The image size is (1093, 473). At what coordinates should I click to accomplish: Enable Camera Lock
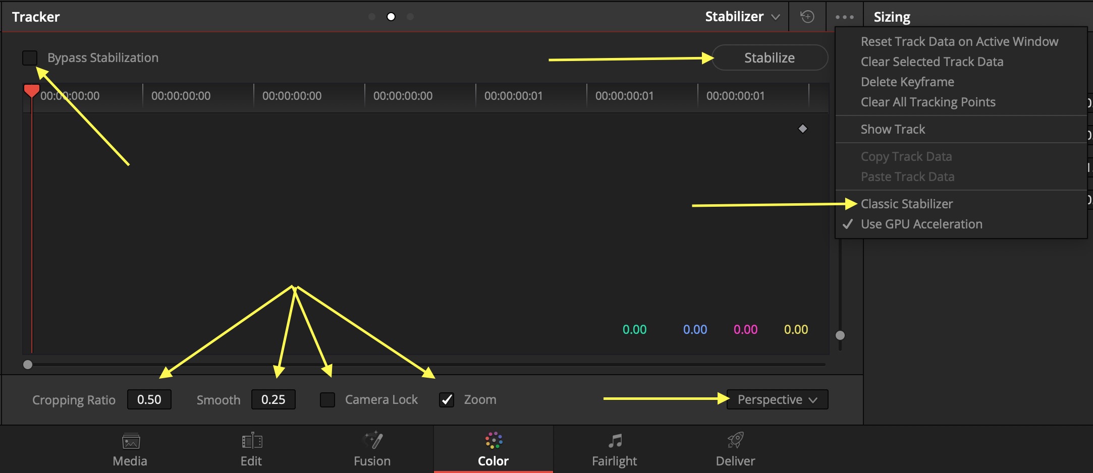point(327,399)
